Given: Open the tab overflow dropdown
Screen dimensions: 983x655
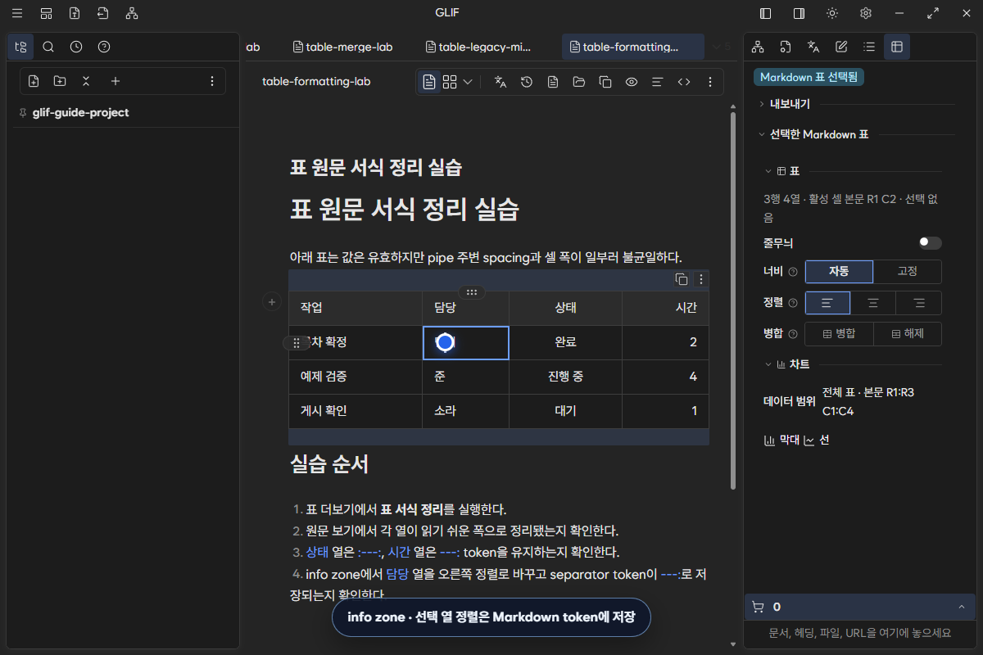Looking at the screenshot, I should point(721,47).
